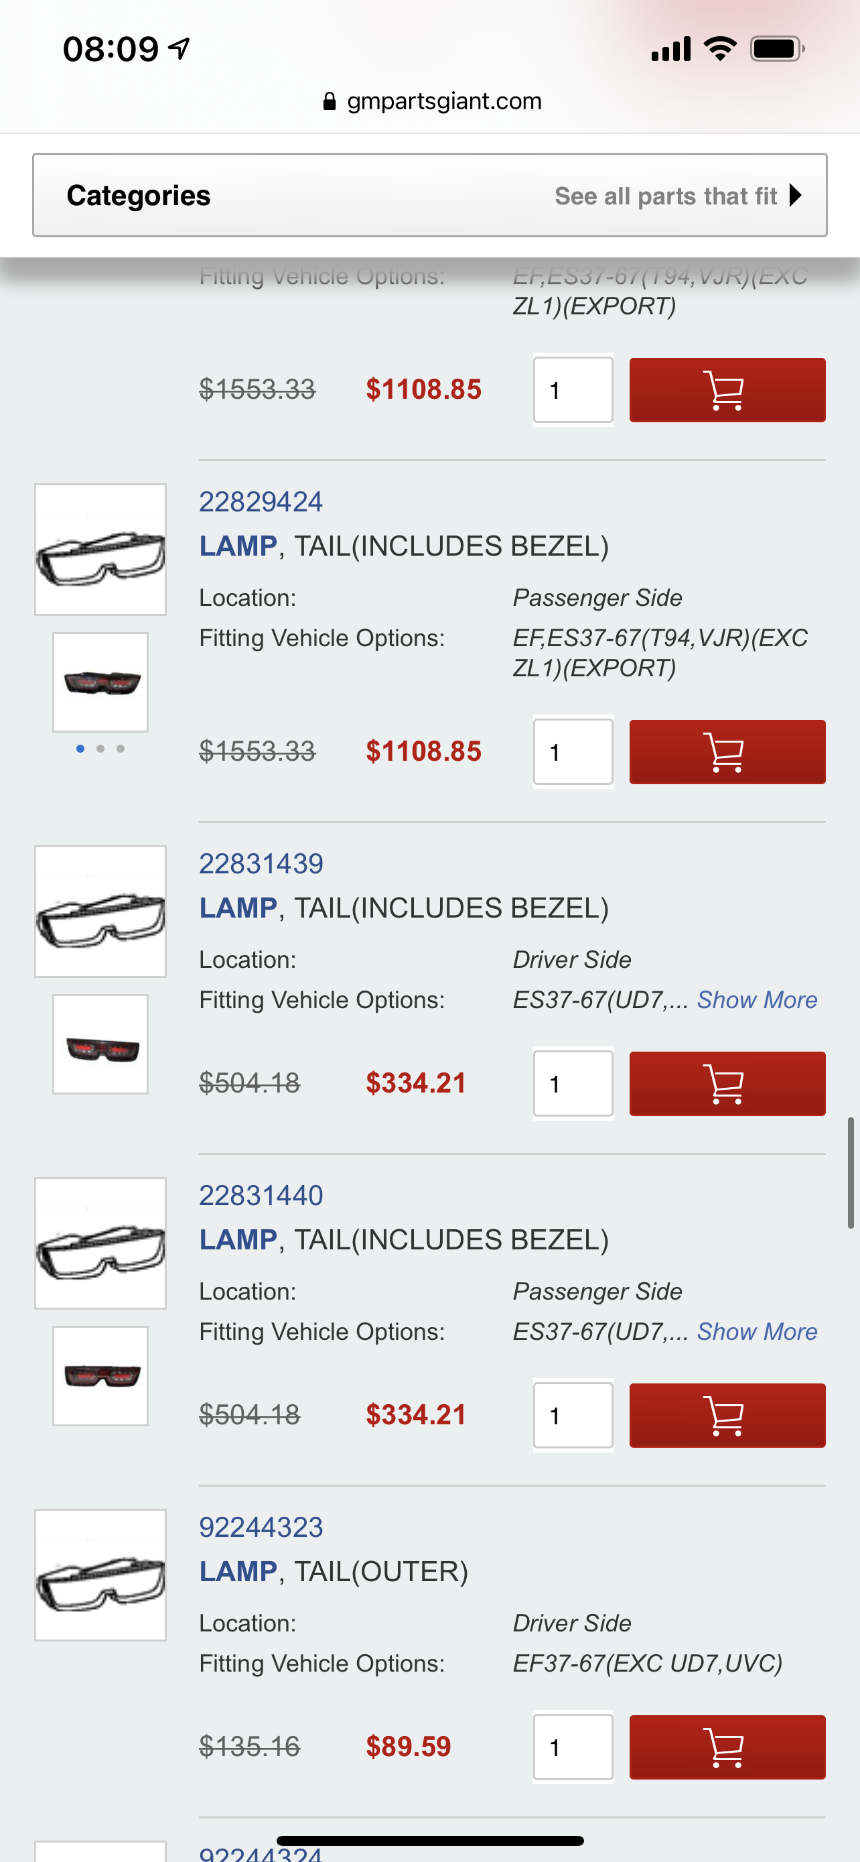This screenshot has height=1862, width=860.
Task: Show More options for part 22831440
Action: click(x=756, y=1331)
